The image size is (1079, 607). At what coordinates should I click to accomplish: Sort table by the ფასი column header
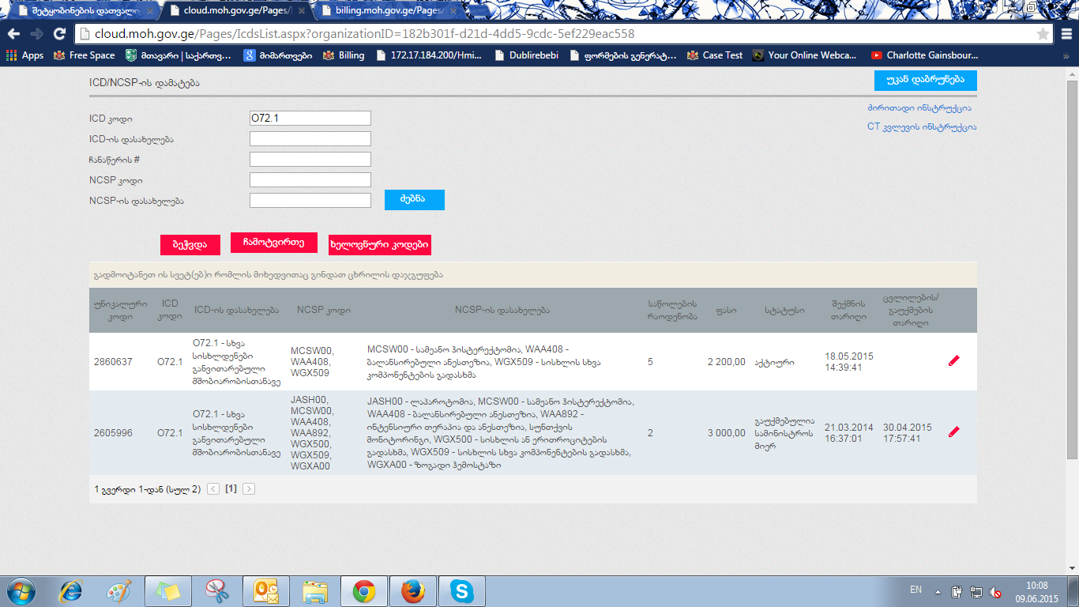(726, 311)
